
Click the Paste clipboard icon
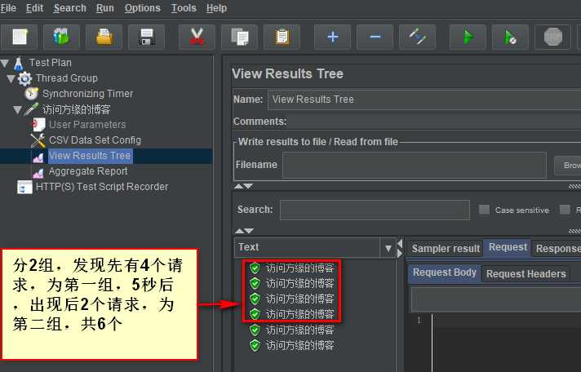point(282,37)
